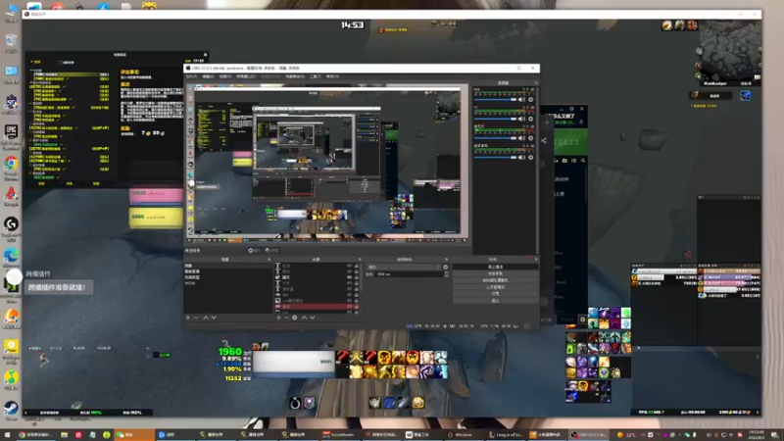Mute the top audio mixer channel speaker
The image size is (784, 441).
522,100
